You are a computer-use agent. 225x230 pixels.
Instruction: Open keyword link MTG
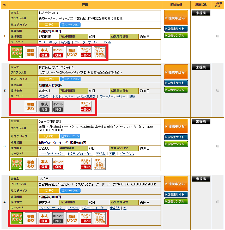coord(42,42)
